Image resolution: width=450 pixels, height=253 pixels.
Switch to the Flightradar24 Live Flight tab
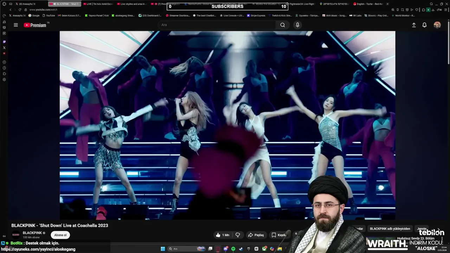[x=300, y=4]
